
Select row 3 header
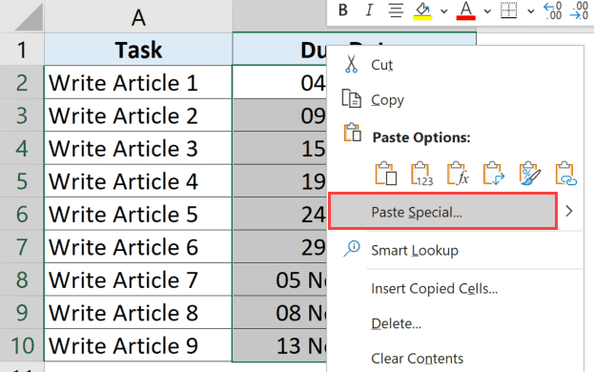tap(22, 115)
